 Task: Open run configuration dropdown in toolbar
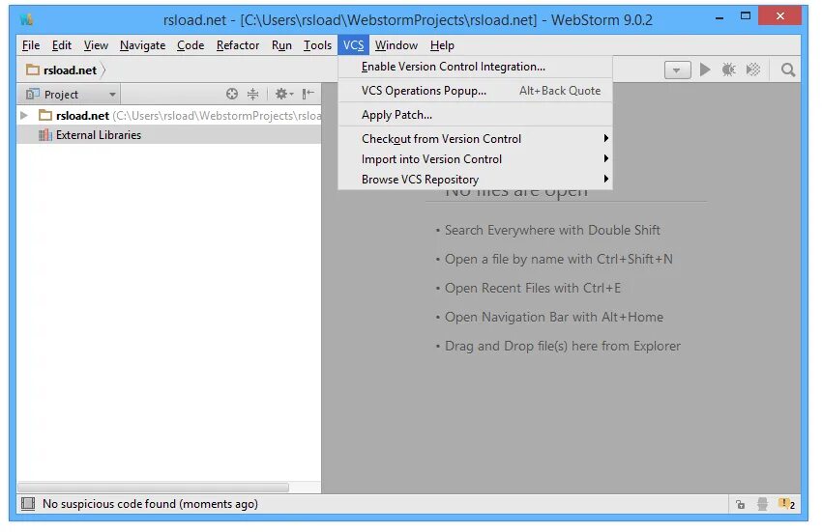pyautogui.click(x=677, y=70)
